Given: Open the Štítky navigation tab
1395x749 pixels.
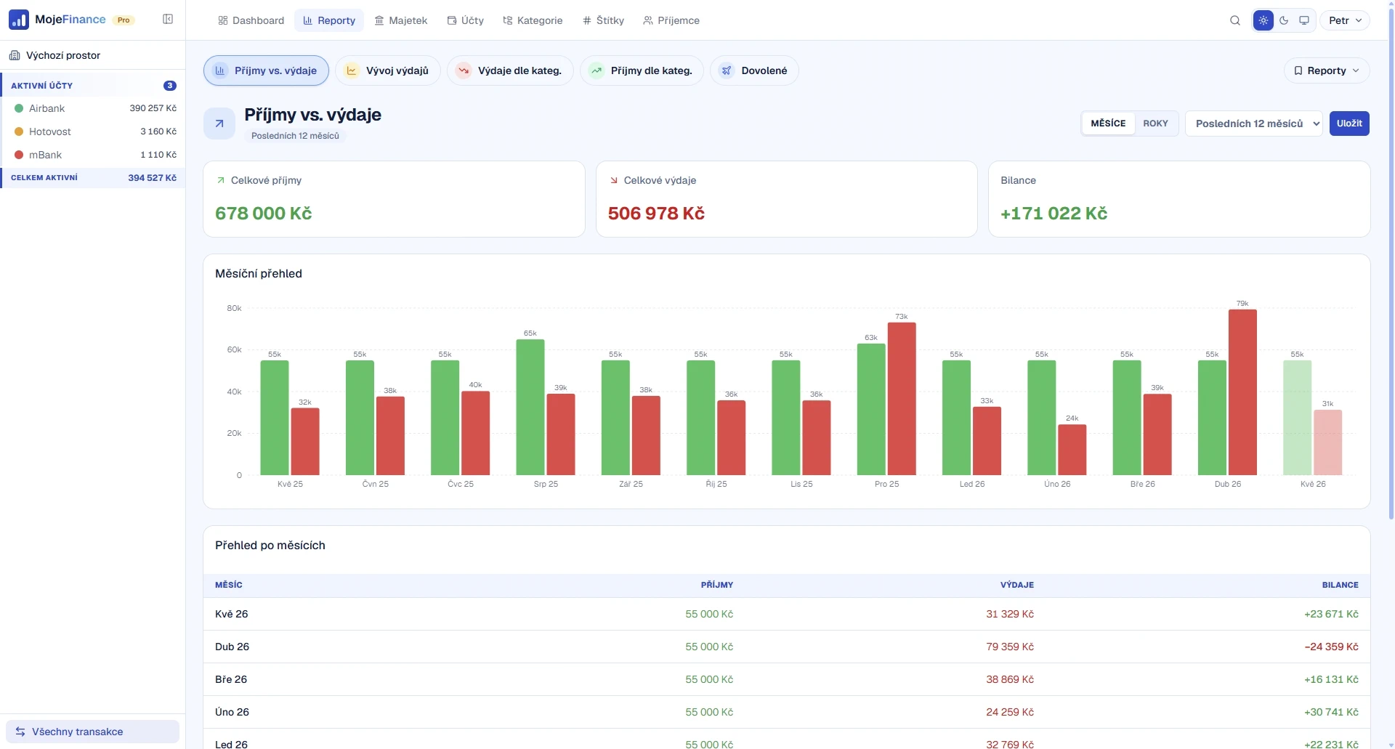Looking at the screenshot, I should pos(603,20).
